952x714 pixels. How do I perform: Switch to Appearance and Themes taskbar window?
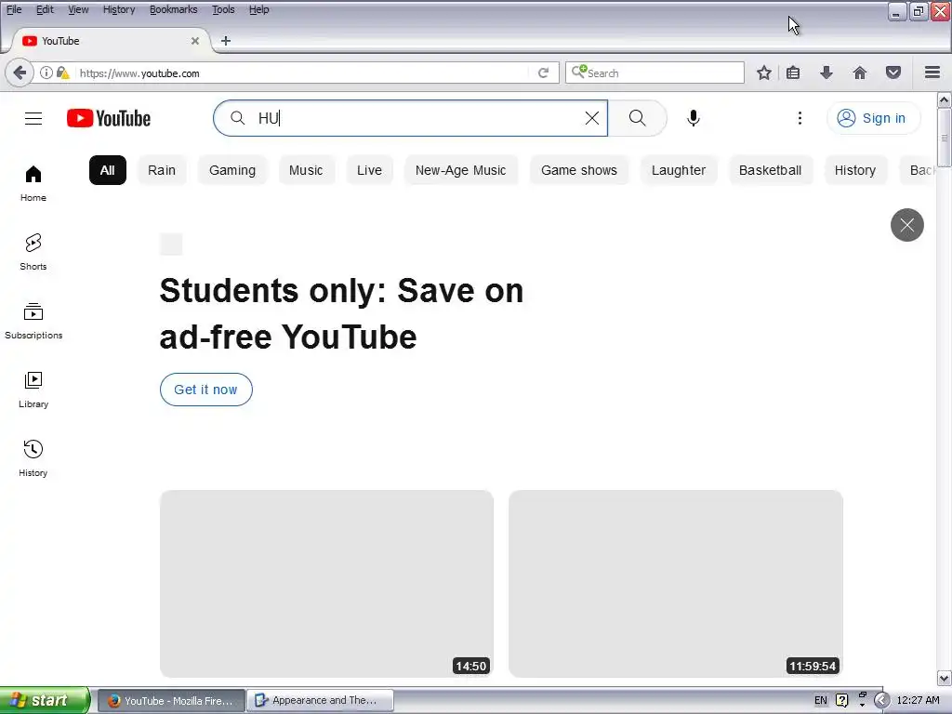coord(321,701)
